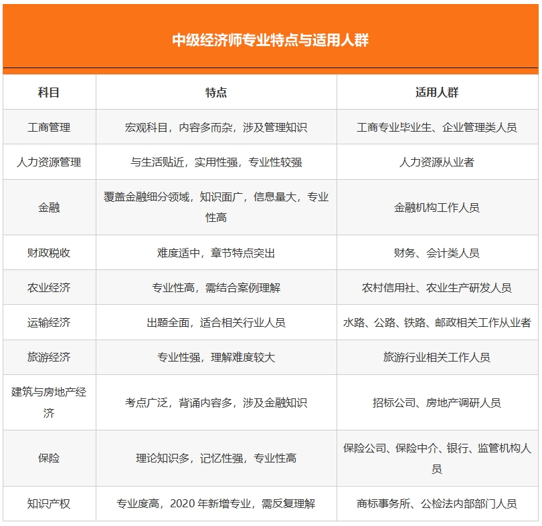Click 专业性高，需结合案例理解 cell

[x=216, y=287]
